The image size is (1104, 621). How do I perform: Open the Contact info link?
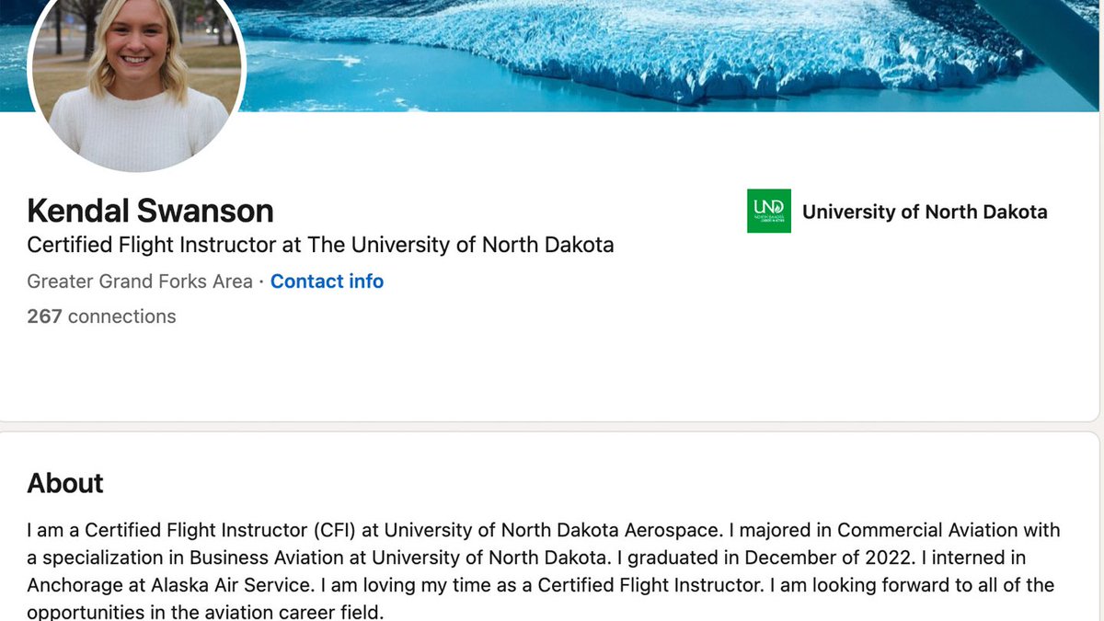[327, 282]
